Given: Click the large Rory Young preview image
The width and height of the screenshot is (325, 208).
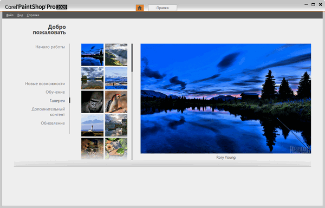Looking at the screenshot, I should pos(226,99).
